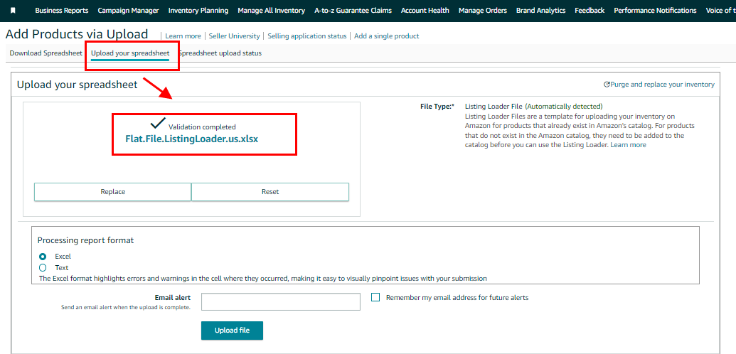Click Learn more link beside page title

[183, 36]
